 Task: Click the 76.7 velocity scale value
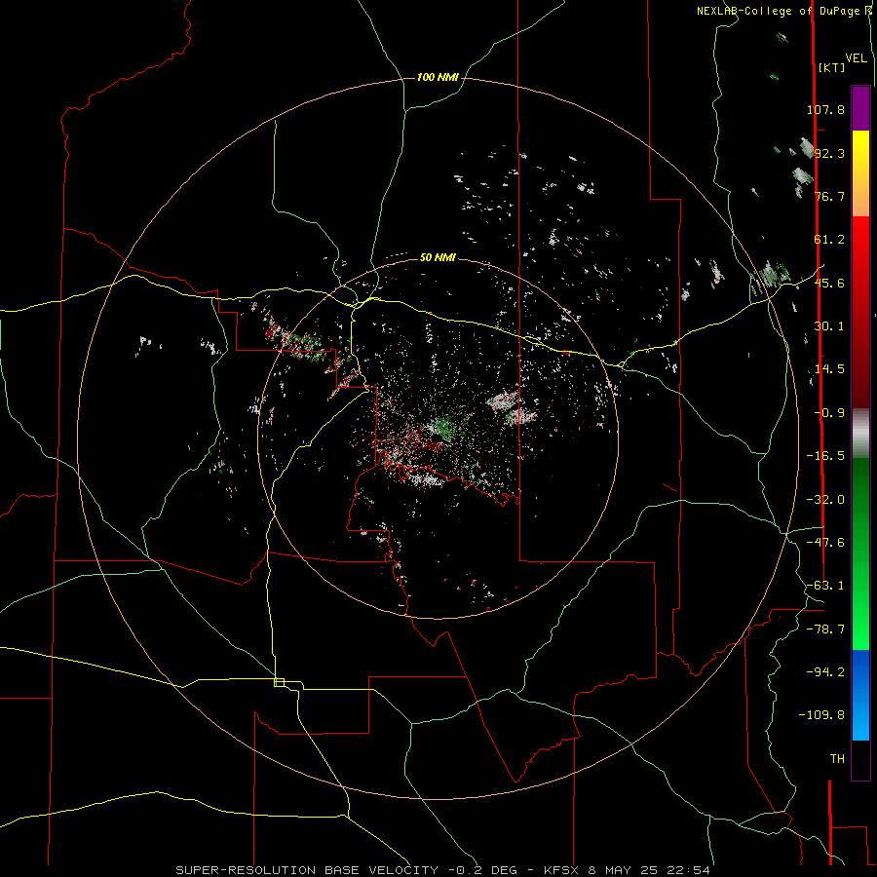click(829, 196)
